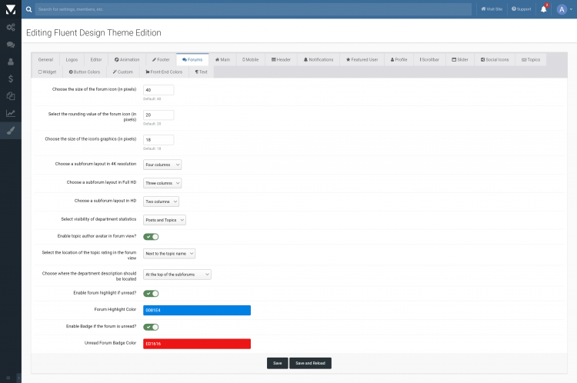Open the Members person sidebar icon
The height and width of the screenshot is (383, 577).
11,62
